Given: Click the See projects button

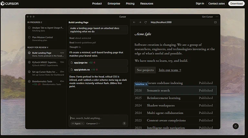Looking at the screenshot, I should (145, 70).
